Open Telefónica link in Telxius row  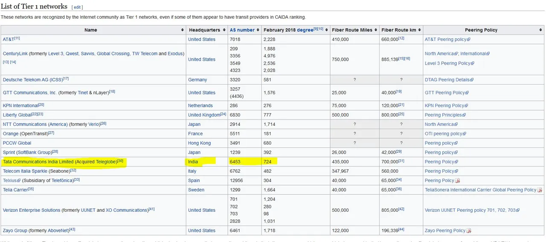[62, 181]
